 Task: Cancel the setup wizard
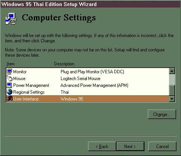(x=162, y=147)
